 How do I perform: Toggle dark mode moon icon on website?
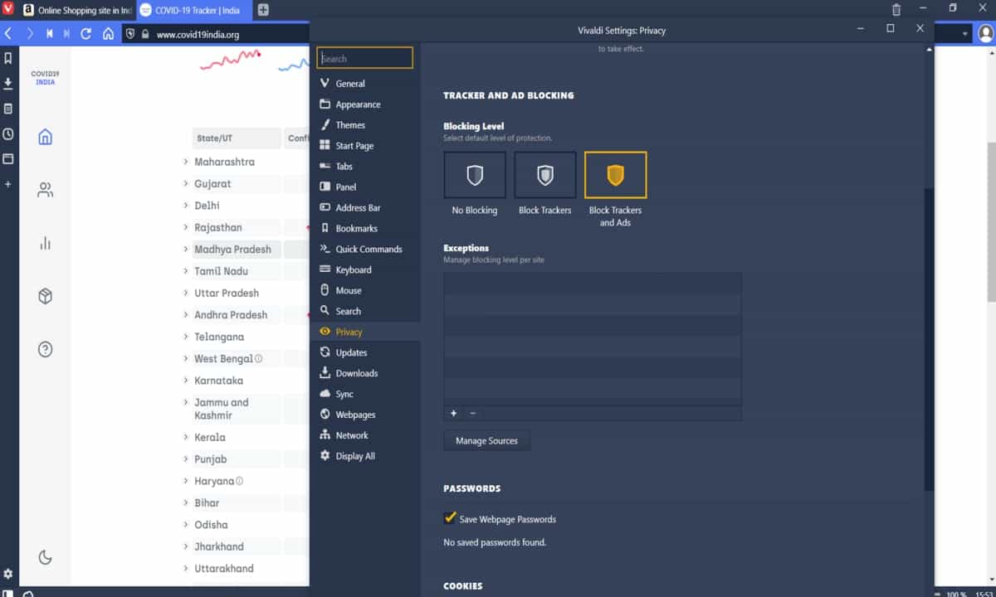(46, 557)
